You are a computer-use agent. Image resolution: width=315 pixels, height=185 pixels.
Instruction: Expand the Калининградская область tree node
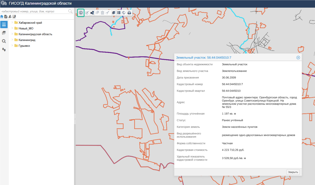[12, 34]
